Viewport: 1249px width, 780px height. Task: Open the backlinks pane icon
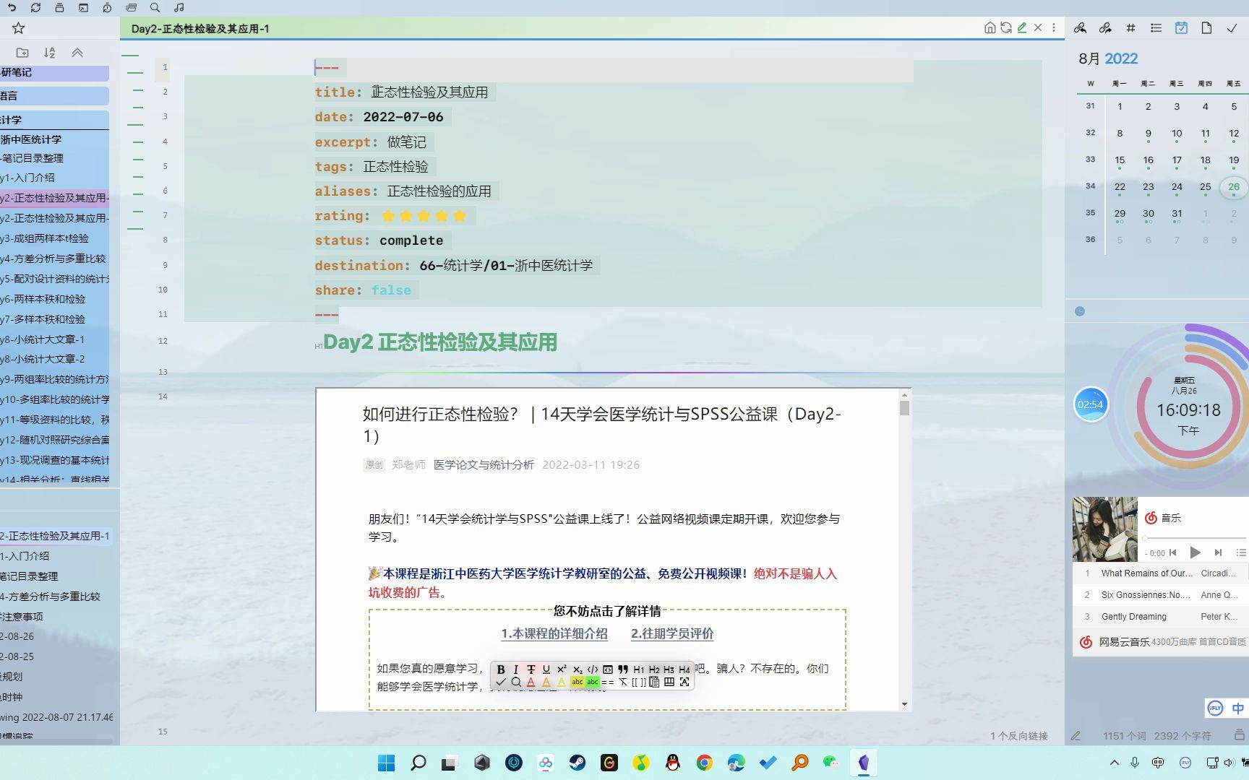click(1081, 27)
